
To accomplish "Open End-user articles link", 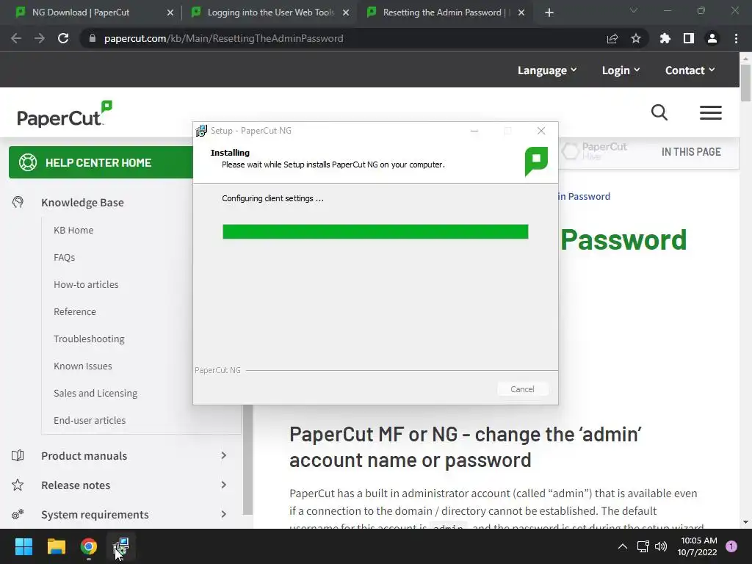I will (x=90, y=420).
